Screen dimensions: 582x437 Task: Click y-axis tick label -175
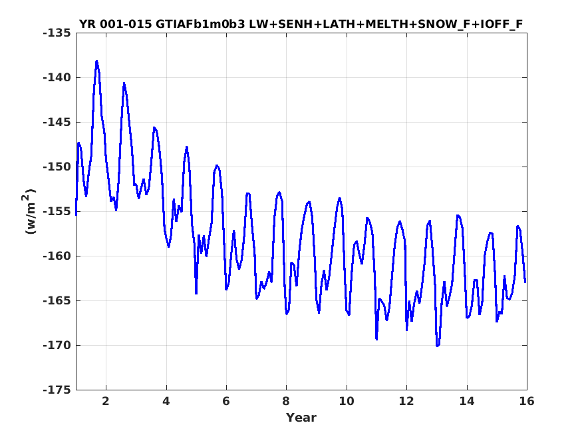click(57, 390)
